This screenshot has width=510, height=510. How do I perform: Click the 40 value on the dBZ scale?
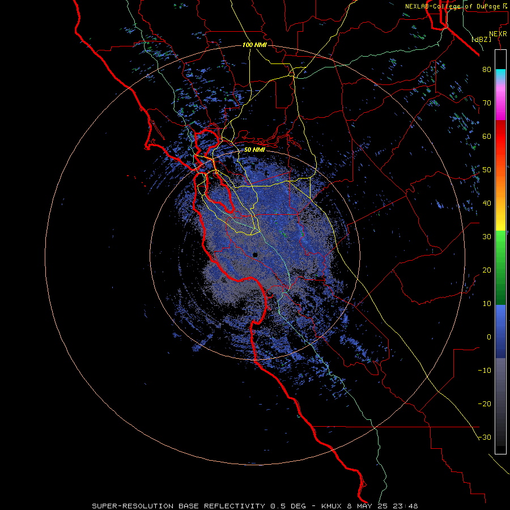(487, 203)
